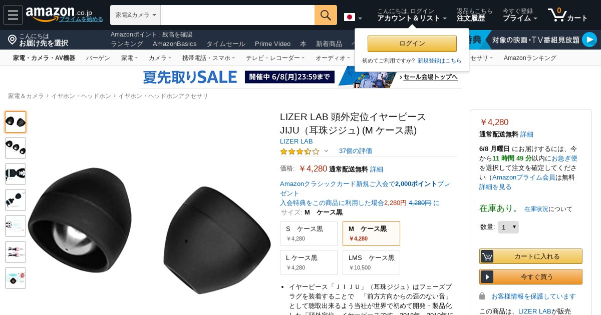601x315 pixels.
Task: Choose the LMS ケース黒 size option
Action: point(371,262)
